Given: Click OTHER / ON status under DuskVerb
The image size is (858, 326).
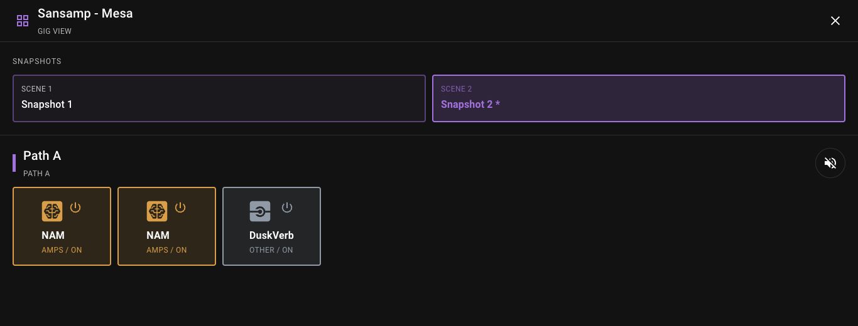Looking at the screenshot, I should [271, 250].
